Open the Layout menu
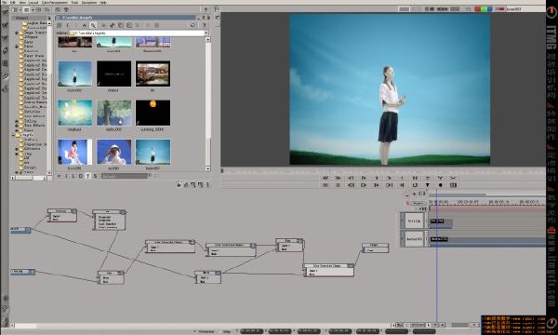The width and height of the screenshot is (558, 335). point(33,2)
